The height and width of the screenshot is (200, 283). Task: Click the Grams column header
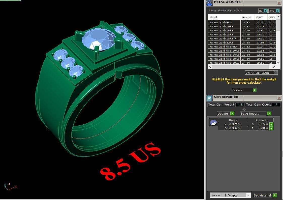[x=247, y=17]
